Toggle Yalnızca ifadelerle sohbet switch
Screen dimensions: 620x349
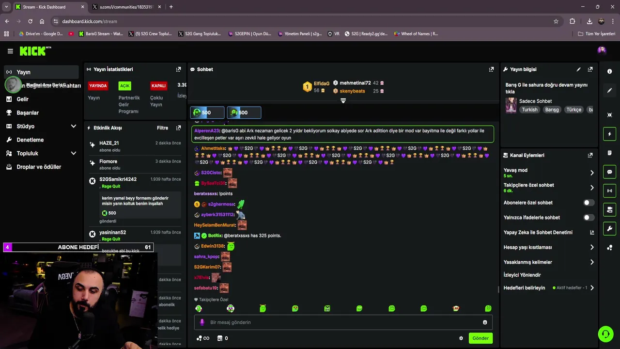(589, 218)
